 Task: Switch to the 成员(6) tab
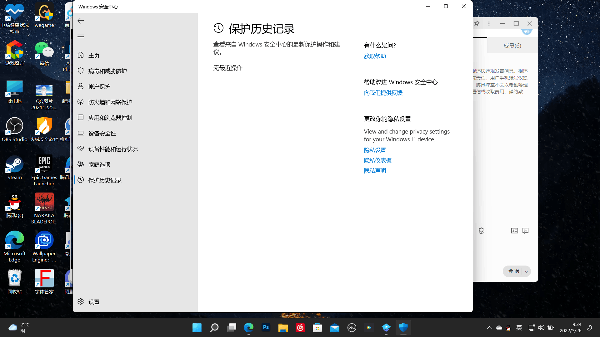pos(512,46)
